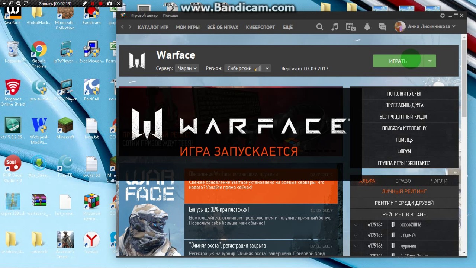This screenshot has height=268, width=476.
Task: Go to the КАТАЛОГ ИГР tab
Action: pos(153,27)
